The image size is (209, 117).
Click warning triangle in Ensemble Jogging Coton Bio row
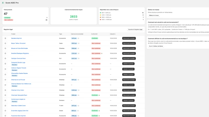point(99,111)
